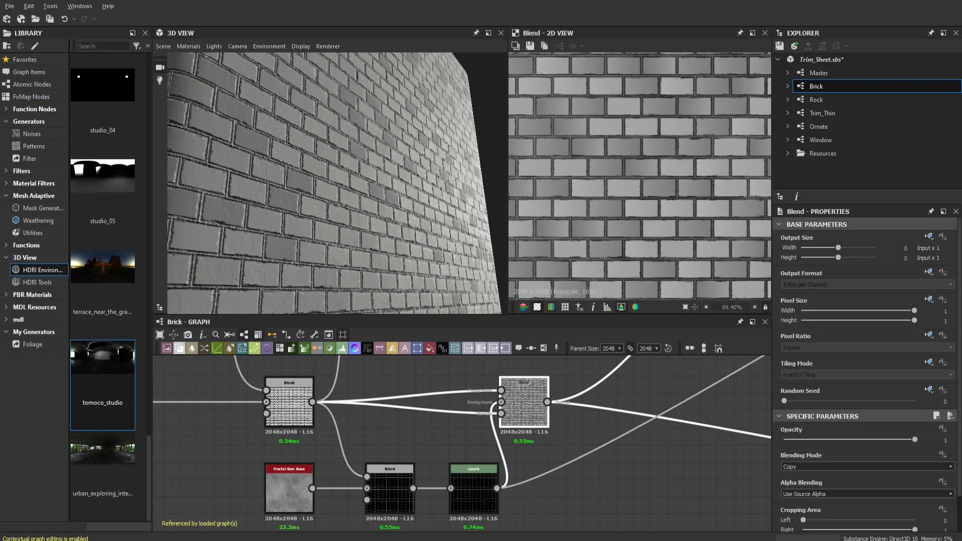Click the new package icon in main toolbar
962x541 pixels.
pos(21,19)
